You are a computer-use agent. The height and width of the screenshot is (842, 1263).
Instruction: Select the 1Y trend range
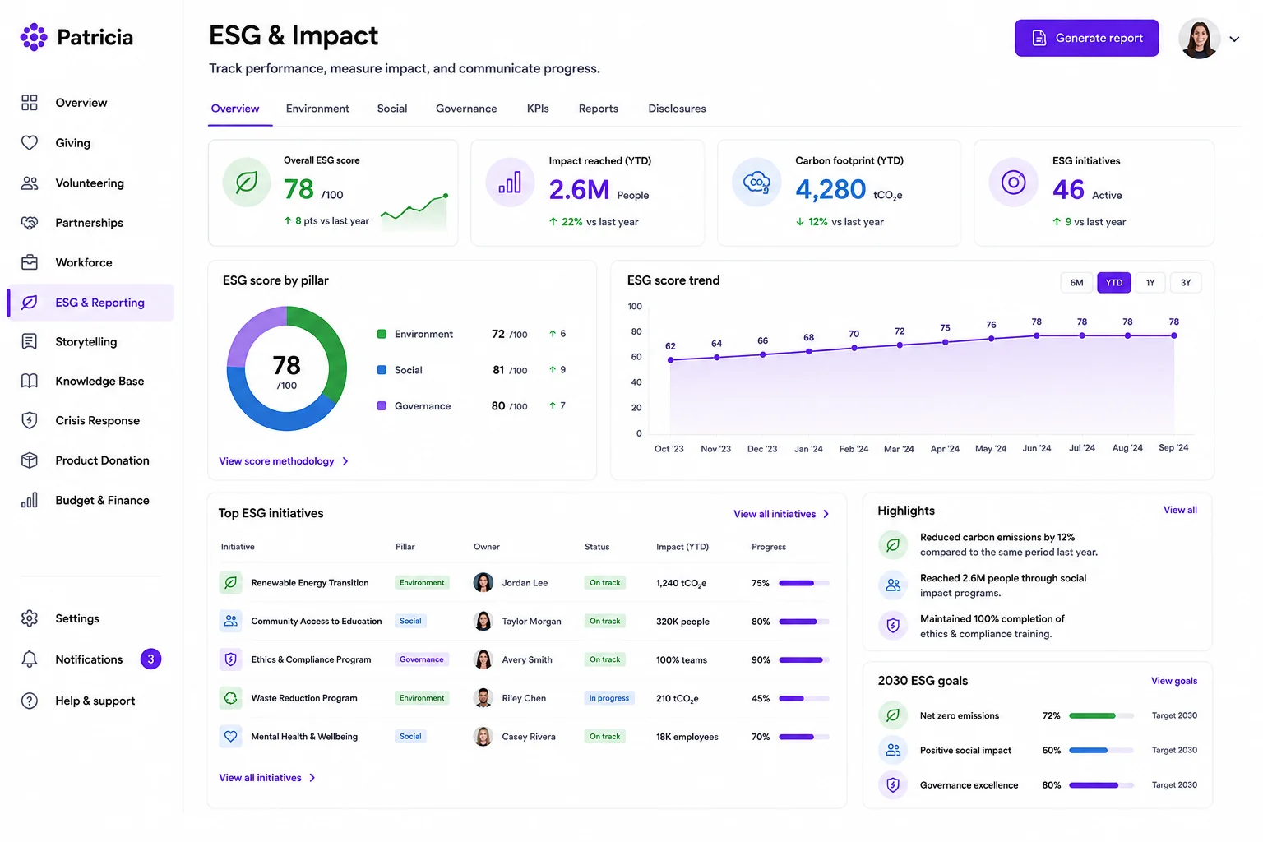1150,283
